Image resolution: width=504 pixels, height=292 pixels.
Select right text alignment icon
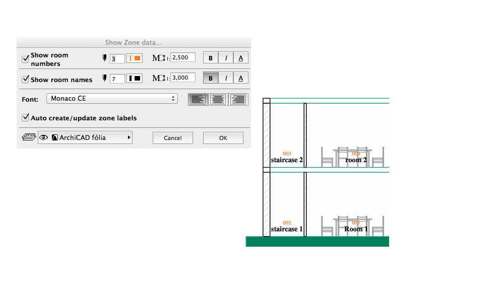pyautogui.click(x=238, y=99)
